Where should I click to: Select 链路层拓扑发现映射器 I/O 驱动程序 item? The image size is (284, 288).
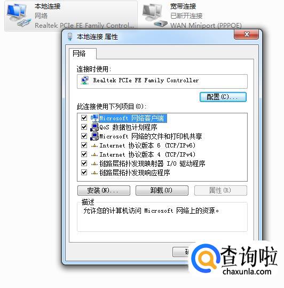[152, 164]
